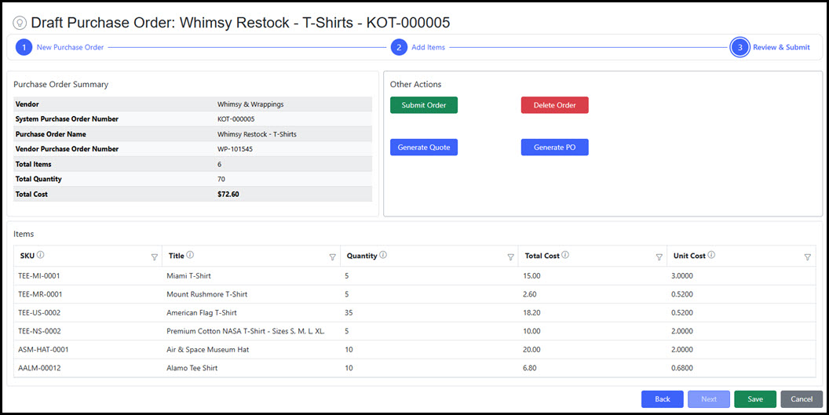Image resolution: width=829 pixels, height=415 pixels.
Task: Go to step 1 New Purchase Order
Action: pos(24,47)
